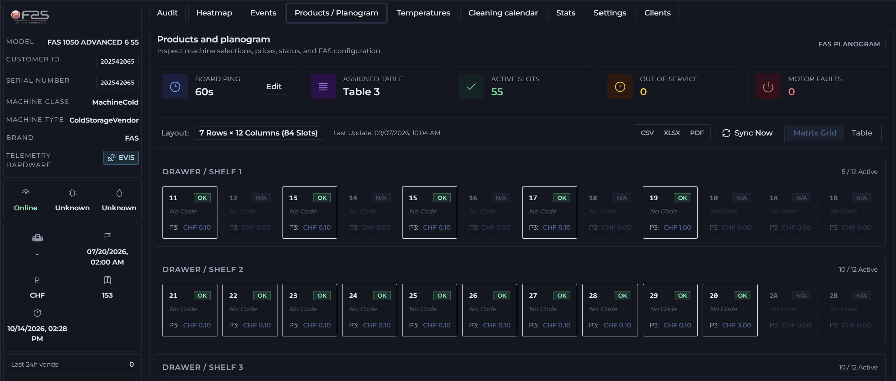Click the Motor Faults power icon

(768, 87)
